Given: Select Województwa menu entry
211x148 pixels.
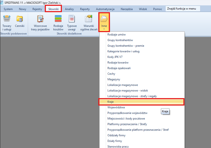Looking at the screenshot, I should pos(116,107).
